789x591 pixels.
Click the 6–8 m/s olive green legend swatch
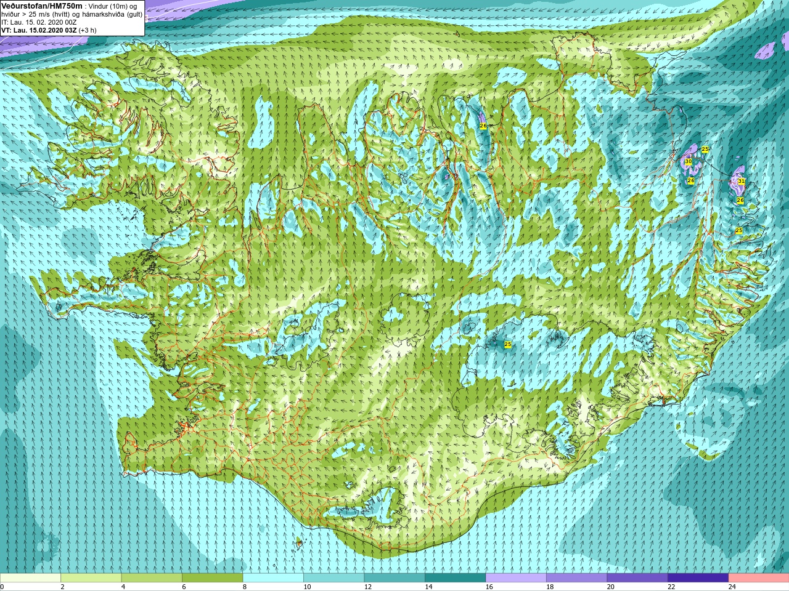(x=213, y=578)
